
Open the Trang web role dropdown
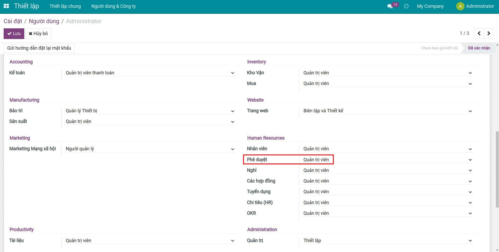[x=387, y=111]
